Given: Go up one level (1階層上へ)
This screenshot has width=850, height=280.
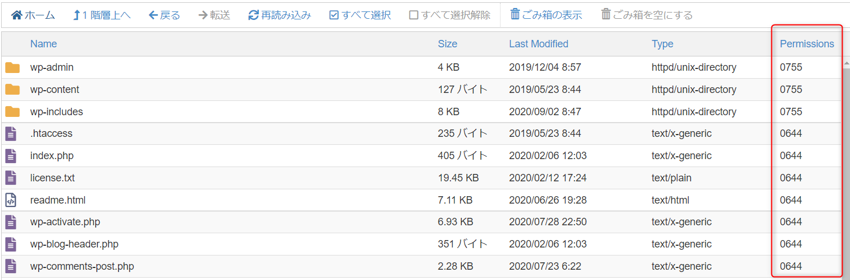Looking at the screenshot, I should [77, 15].
